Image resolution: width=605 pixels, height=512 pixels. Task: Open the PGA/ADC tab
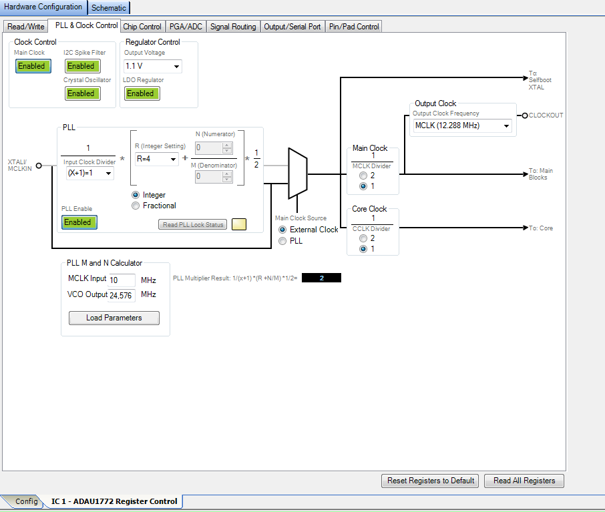pyautogui.click(x=186, y=27)
